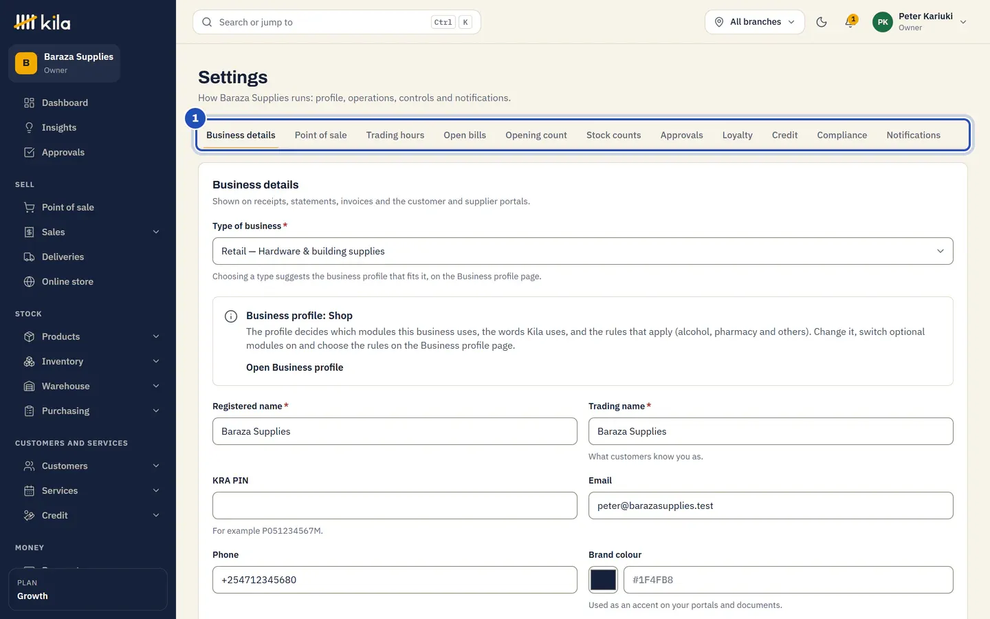990x619 pixels.
Task: Click the Search or jump to field
Action: [x=337, y=22]
